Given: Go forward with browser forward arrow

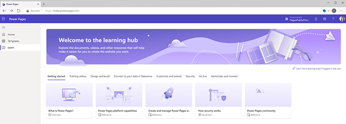Looking at the screenshot, I should coord(12,11).
